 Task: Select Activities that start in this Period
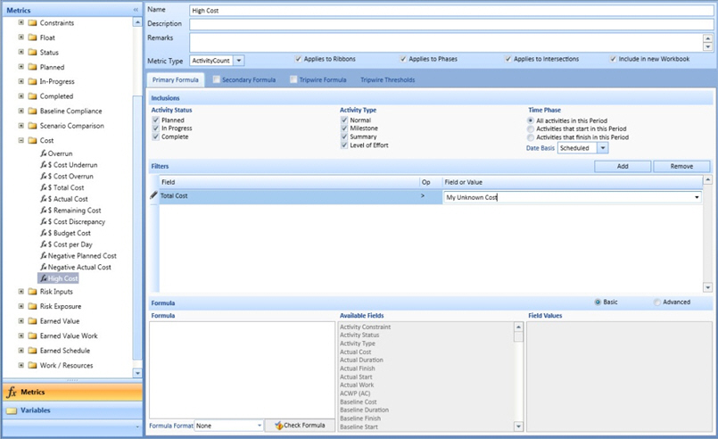[x=532, y=128]
